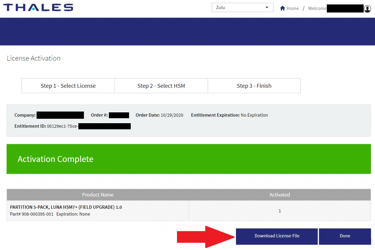Select the Step 2 - Select HSM tab
This screenshot has width=375, height=250.
[x=161, y=86]
